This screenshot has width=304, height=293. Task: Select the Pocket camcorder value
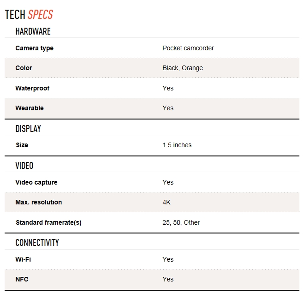tap(188, 48)
